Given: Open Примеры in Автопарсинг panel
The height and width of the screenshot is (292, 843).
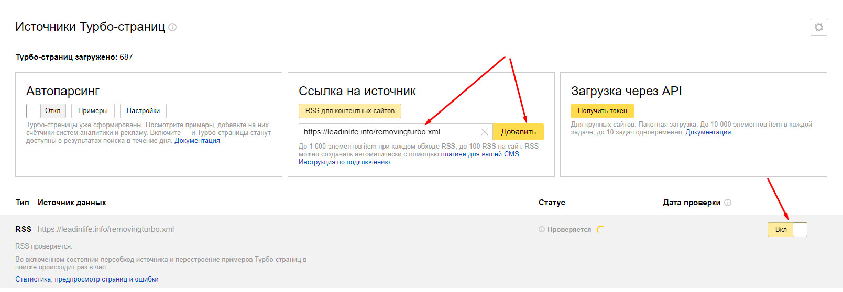Looking at the screenshot, I should click(93, 111).
